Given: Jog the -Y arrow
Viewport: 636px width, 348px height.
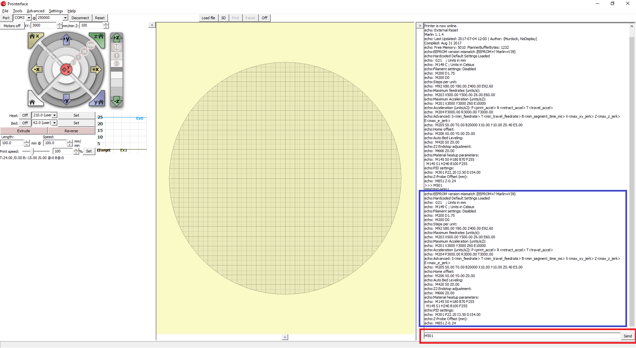Looking at the screenshot, I should click(66, 100).
